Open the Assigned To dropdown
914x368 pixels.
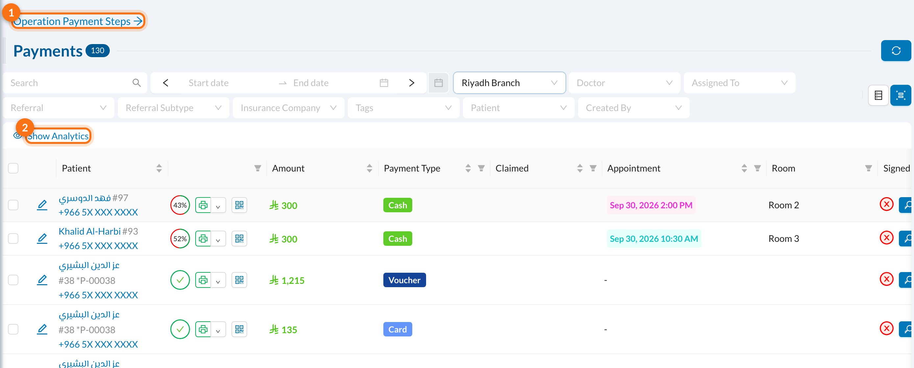[739, 83]
